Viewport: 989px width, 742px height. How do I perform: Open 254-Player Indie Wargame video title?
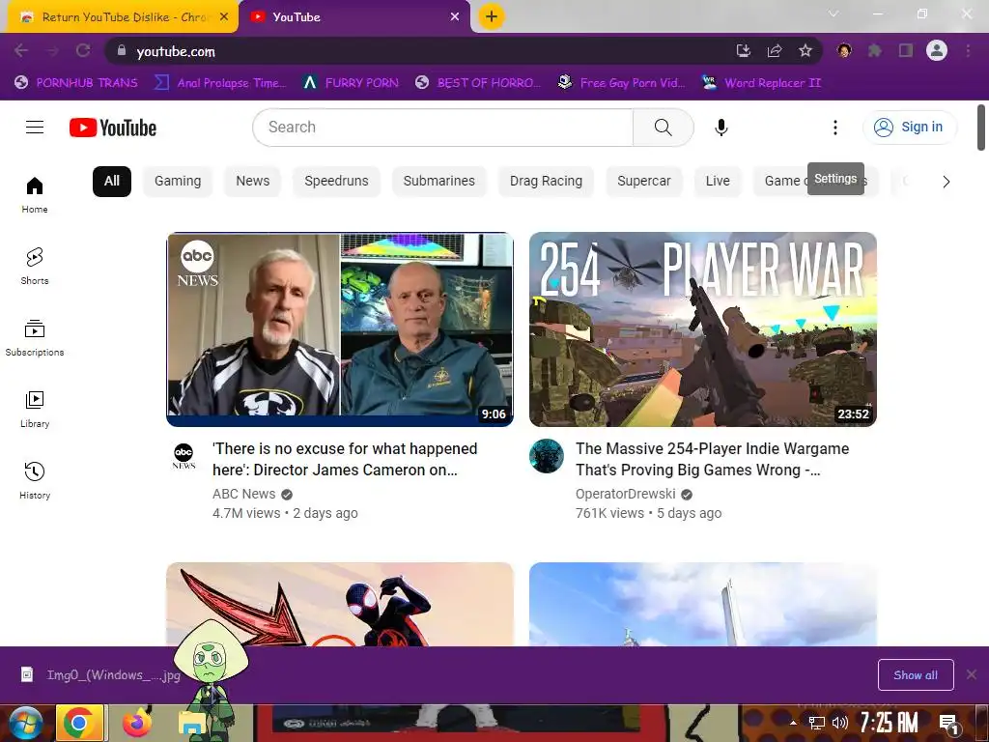pyautogui.click(x=713, y=459)
